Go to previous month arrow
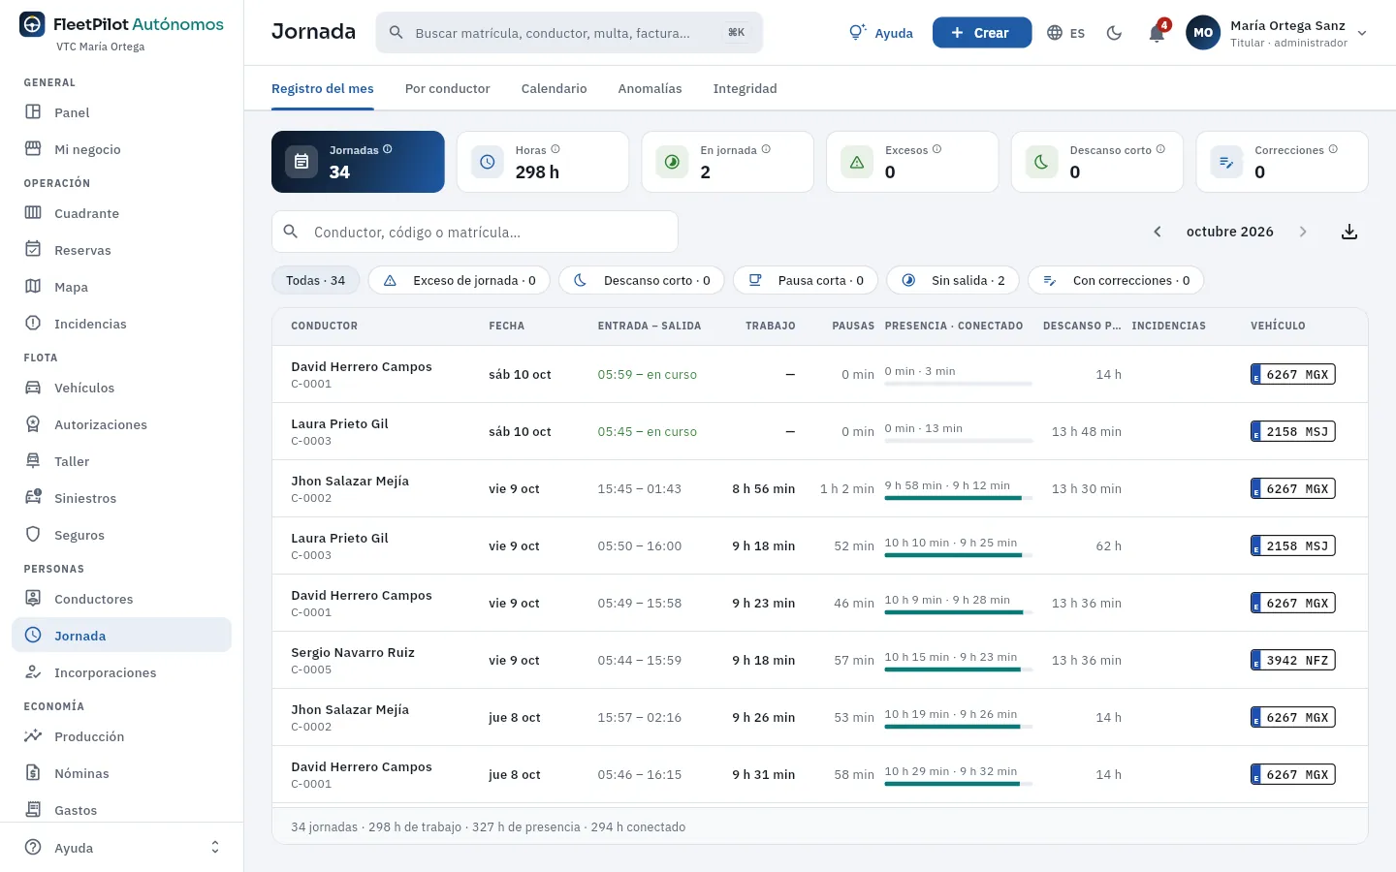The height and width of the screenshot is (872, 1396). pyautogui.click(x=1157, y=232)
